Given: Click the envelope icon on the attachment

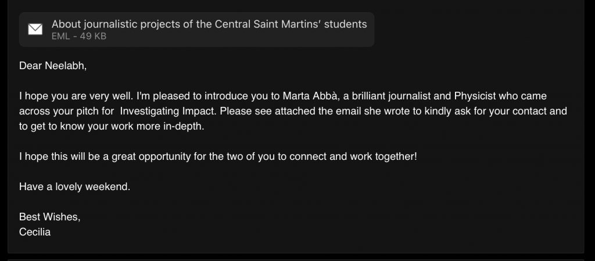Looking at the screenshot, I should [x=35, y=29].
